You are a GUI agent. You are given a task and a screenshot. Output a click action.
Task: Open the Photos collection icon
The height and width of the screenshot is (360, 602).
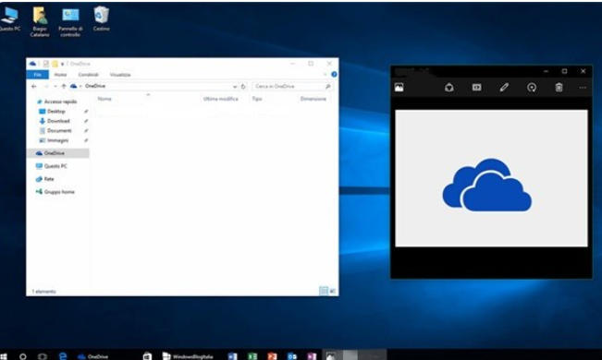399,88
